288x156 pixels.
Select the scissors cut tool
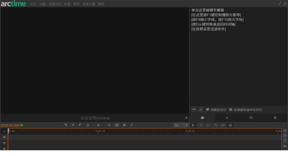[x=208, y=125]
